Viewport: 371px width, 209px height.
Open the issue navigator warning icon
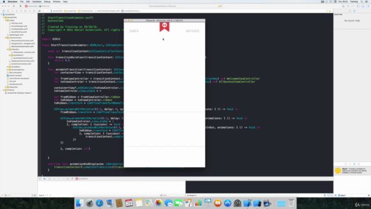(x=17, y=11)
